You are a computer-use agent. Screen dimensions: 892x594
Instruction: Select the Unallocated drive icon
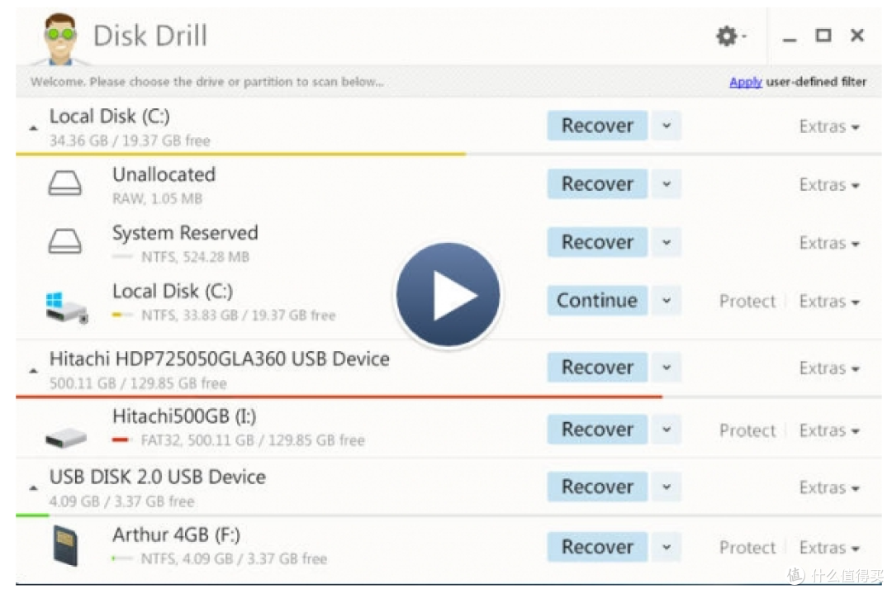65,183
